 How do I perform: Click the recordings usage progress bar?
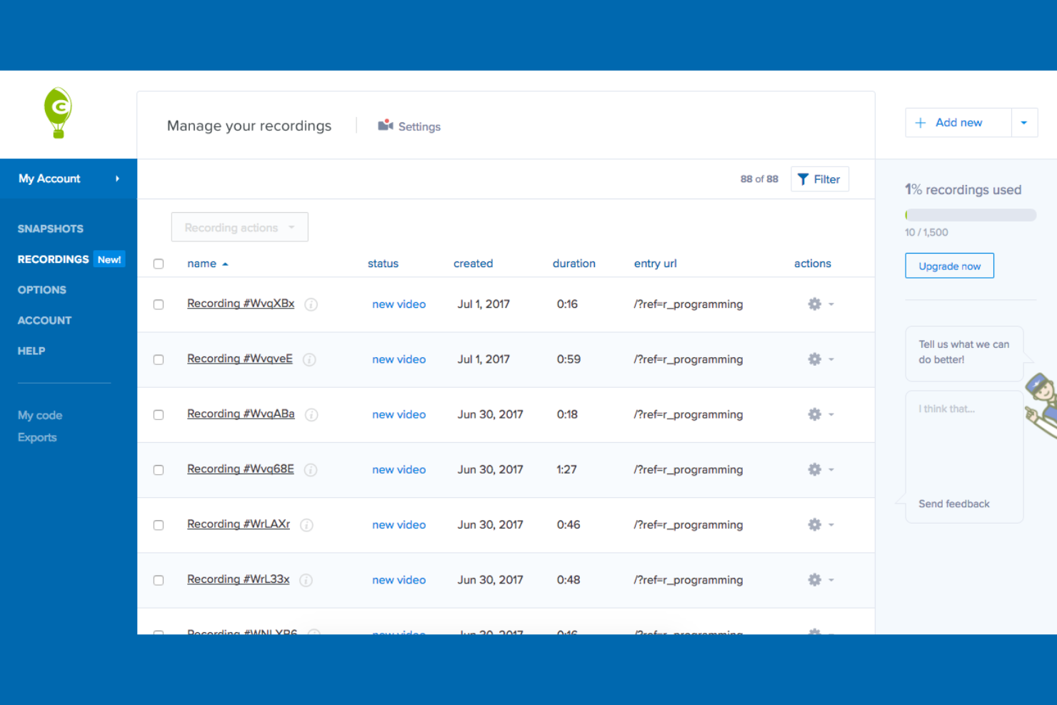click(971, 214)
